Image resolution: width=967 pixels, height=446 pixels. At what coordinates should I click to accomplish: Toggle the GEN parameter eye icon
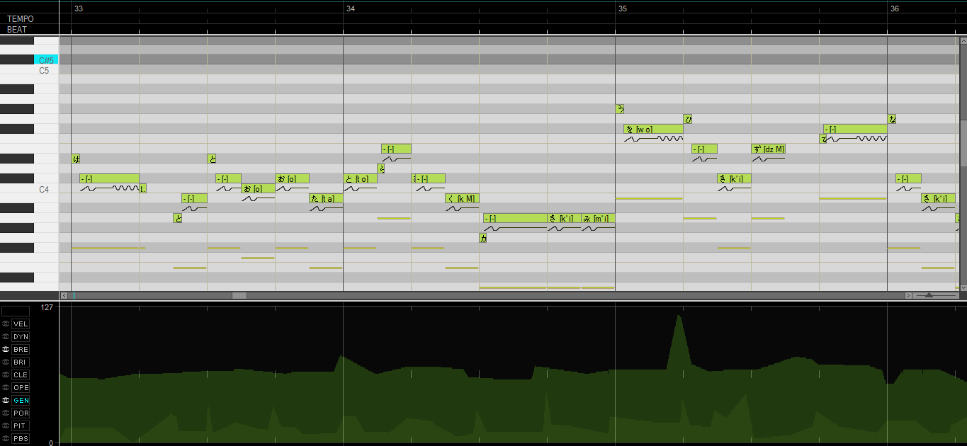6,400
